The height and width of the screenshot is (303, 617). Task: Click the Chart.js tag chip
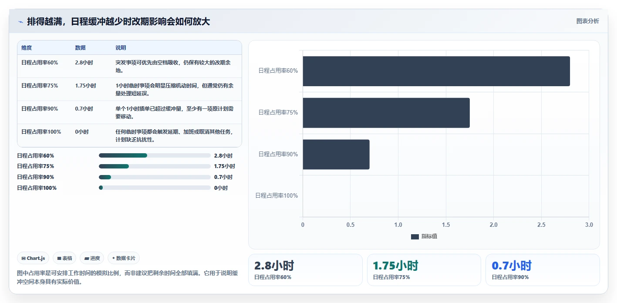click(34, 258)
